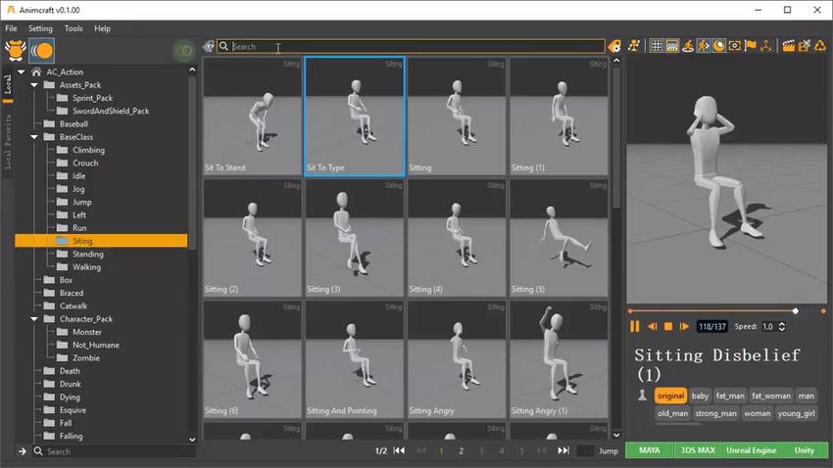833x468 pixels.
Task: Click the camera focus frame icon
Action: (x=735, y=46)
